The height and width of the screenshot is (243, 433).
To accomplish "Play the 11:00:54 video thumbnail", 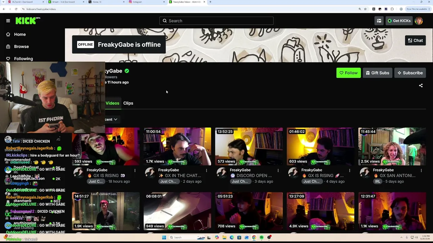I will (177, 146).
